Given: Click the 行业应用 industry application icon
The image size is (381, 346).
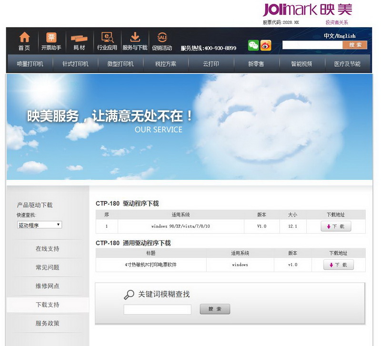Looking at the screenshot, I should pyautogui.click(x=106, y=40).
